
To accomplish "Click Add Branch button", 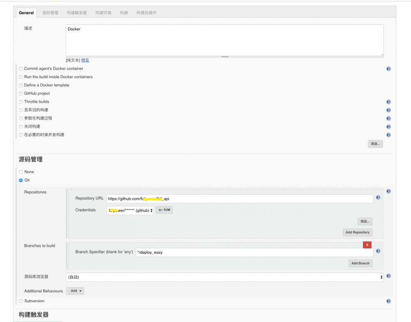I will [x=360, y=263].
